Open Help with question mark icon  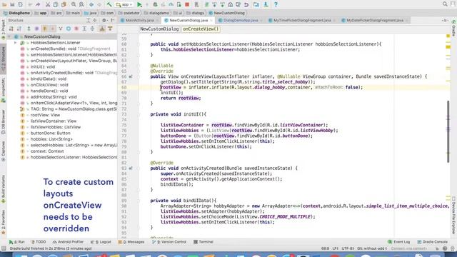tap(276, 4)
